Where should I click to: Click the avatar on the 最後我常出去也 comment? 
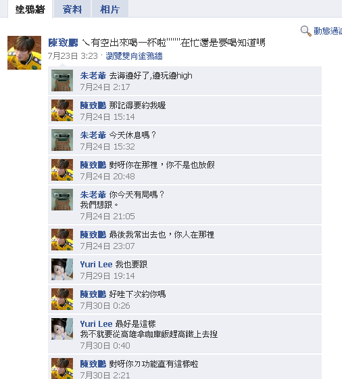(x=62, y=240)
